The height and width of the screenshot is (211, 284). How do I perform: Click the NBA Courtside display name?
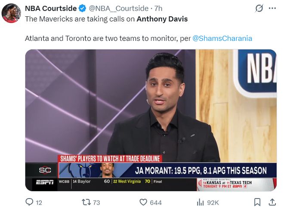pyautogui.click(x=51, y=9)
